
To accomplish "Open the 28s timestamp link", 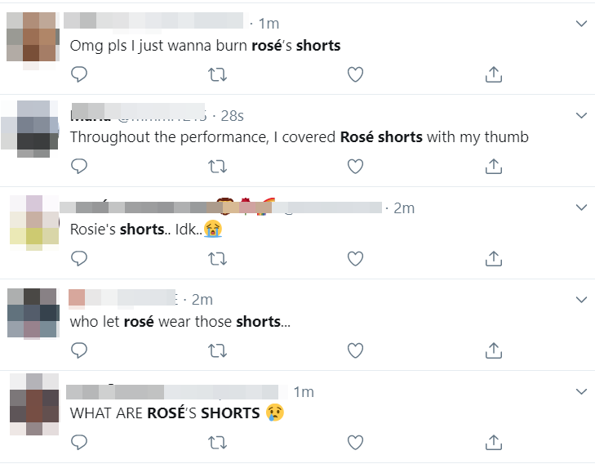I will click(x=233, y=116).
